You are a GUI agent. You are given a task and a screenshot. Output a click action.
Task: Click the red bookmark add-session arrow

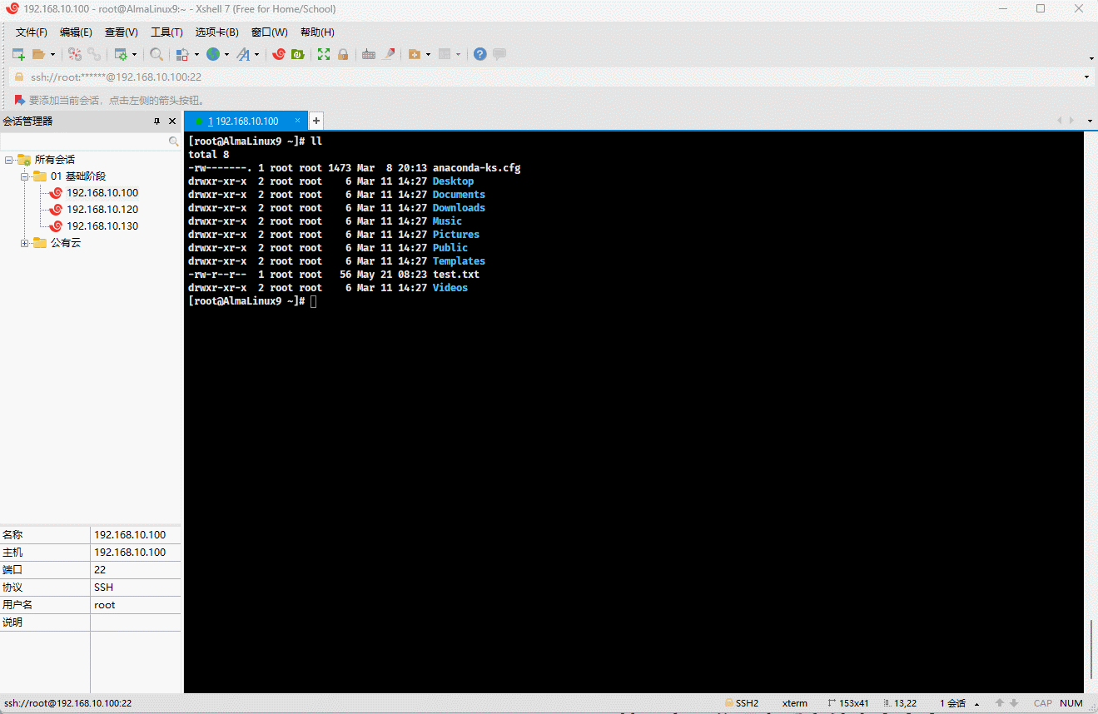19,100
